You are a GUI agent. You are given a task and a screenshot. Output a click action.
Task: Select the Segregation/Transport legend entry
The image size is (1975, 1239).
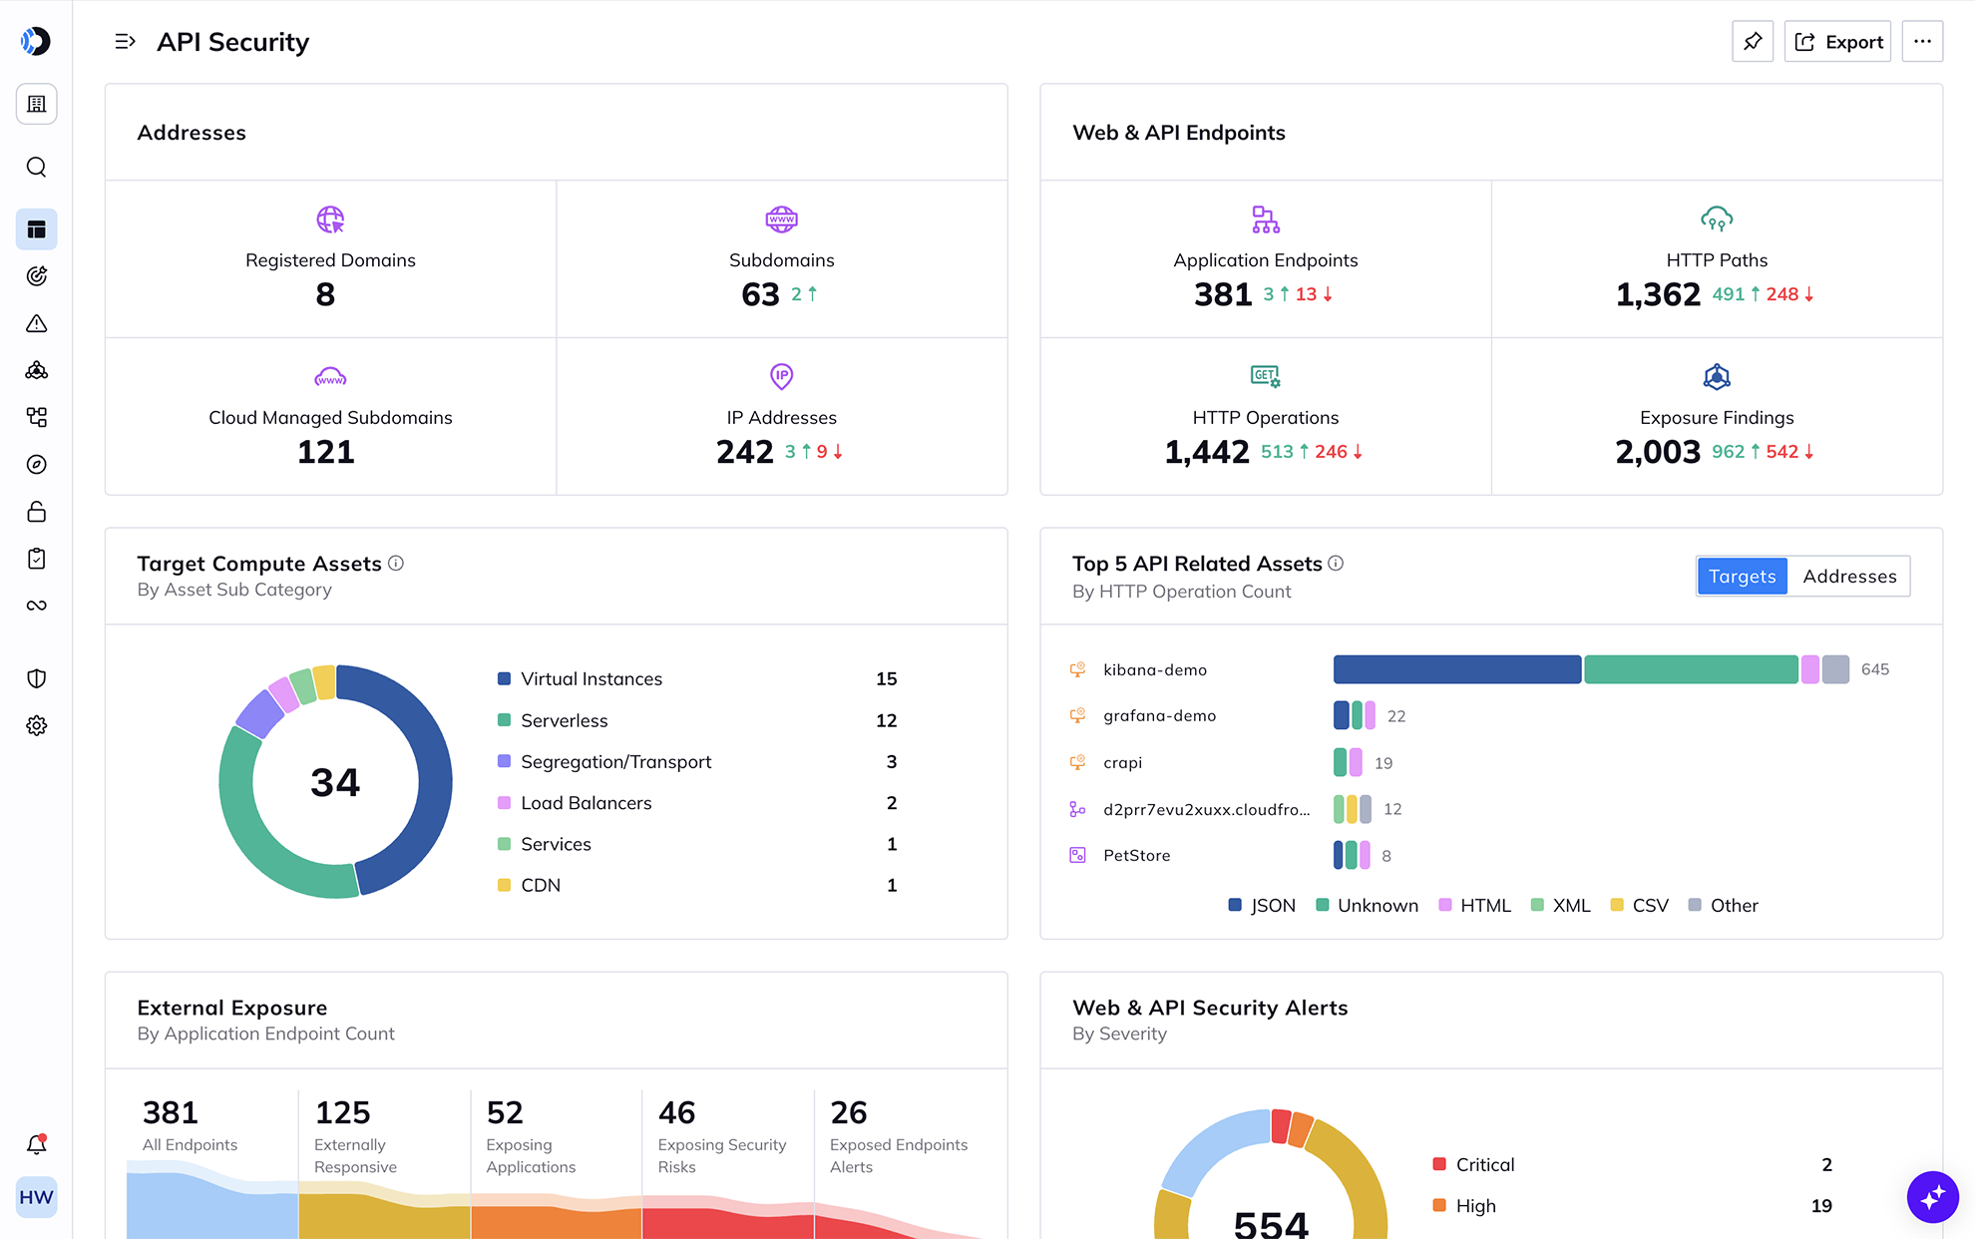(697, 761)
